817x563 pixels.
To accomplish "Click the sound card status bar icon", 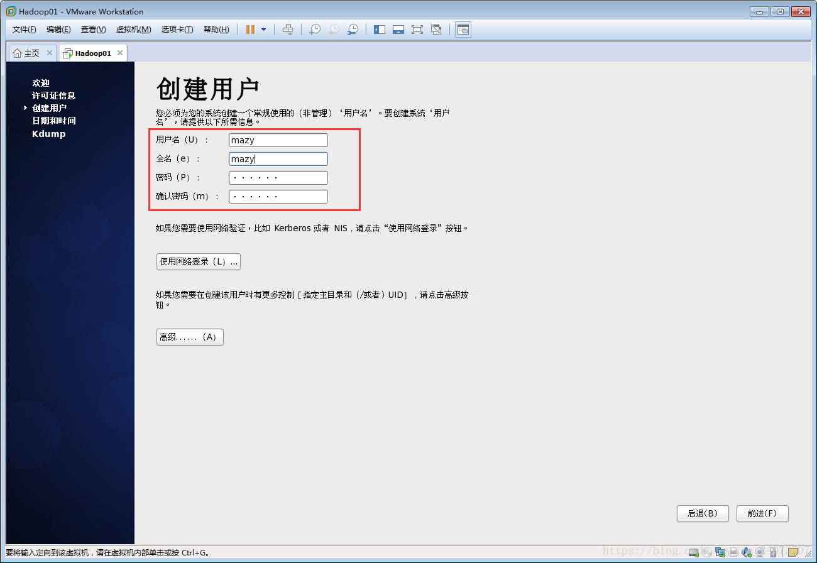I will (x=747, y=552).
